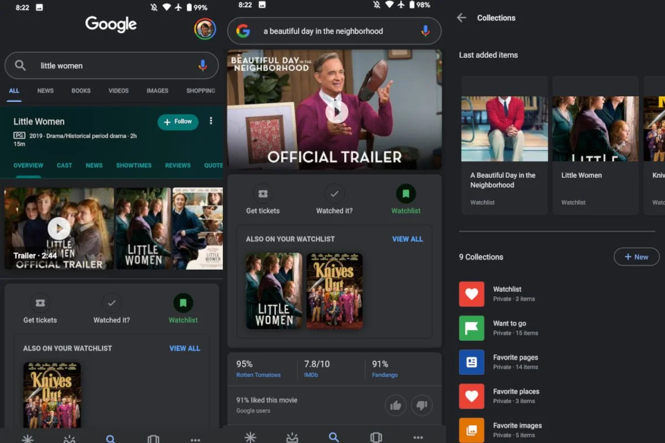
Task: Toggle Watchlist bookmark for Little Women
Action: click(183, 303)
